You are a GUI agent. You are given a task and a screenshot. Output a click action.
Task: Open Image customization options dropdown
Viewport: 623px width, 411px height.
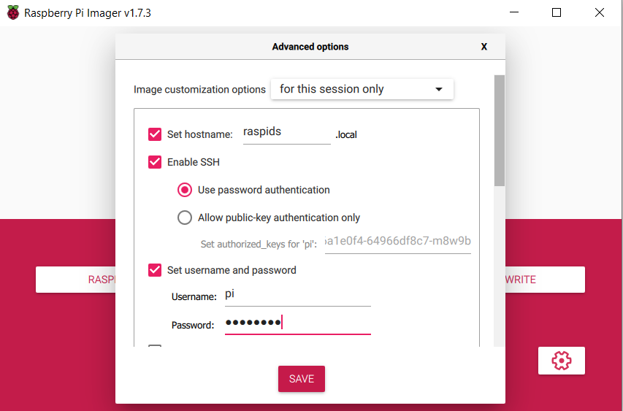362,89
